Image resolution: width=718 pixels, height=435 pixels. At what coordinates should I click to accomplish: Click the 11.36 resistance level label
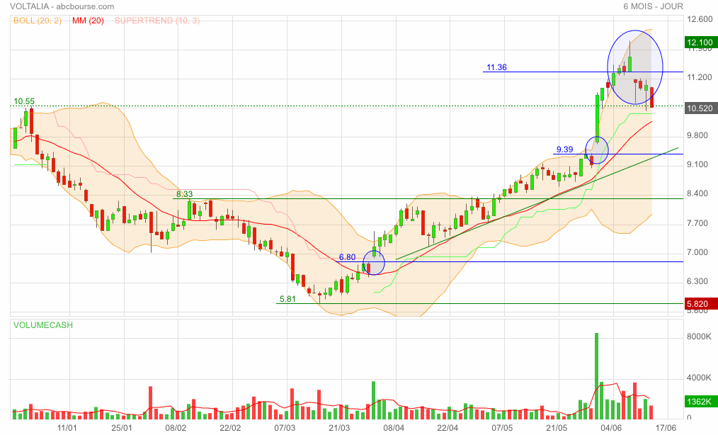[x=496, y=67]
